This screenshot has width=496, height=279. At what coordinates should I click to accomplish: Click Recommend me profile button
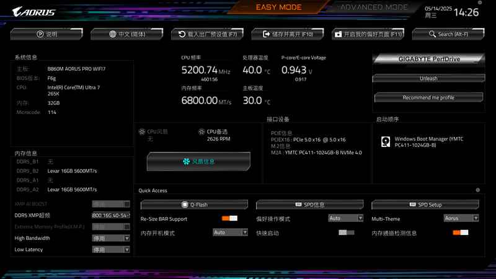pos(428,97)
